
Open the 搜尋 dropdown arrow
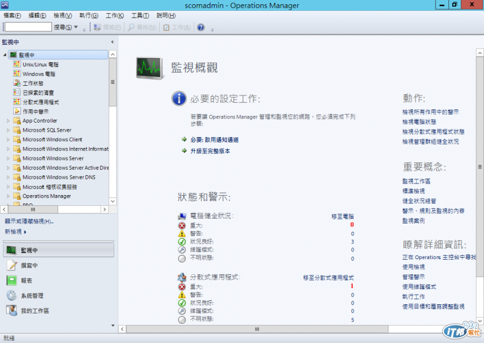click(76, 27)
